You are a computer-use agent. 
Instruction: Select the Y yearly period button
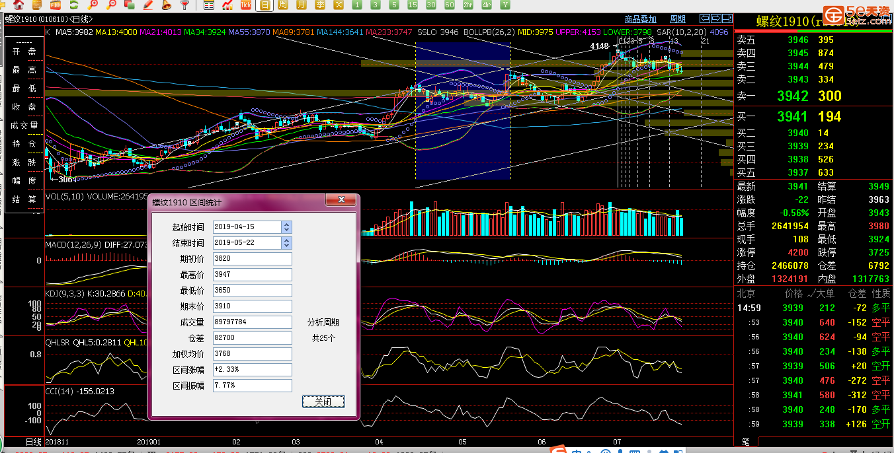click(505, 5)
